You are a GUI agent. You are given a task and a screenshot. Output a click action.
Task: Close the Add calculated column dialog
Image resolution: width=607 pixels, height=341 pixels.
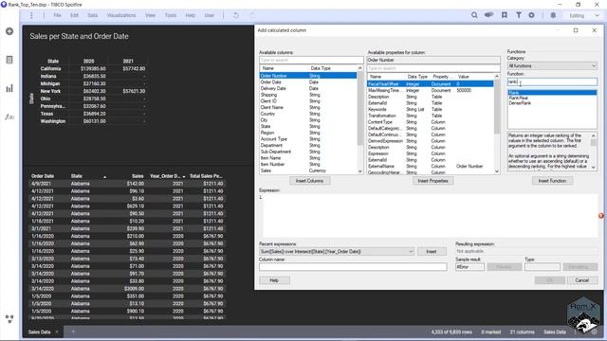coord(595,30)
